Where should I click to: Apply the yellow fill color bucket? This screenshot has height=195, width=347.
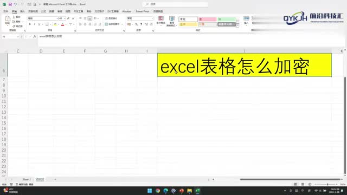tap(55, 24)
